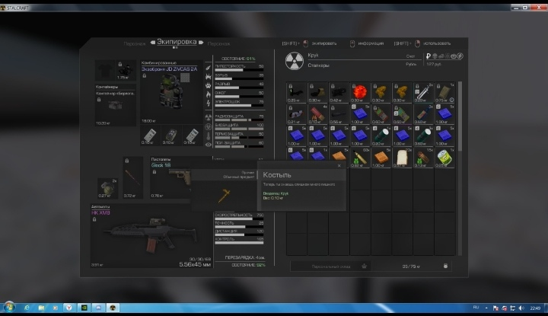The height and width of the screenshot is (316, 548).
Task: Click the biohazard protection stat icon
Action: [x=209, y=126]
